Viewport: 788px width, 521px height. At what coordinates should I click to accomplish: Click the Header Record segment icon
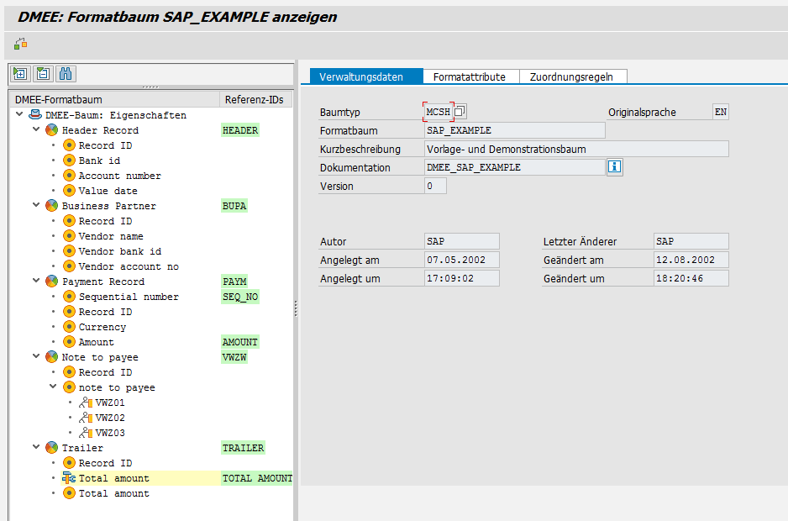click(x=52, y=130)
